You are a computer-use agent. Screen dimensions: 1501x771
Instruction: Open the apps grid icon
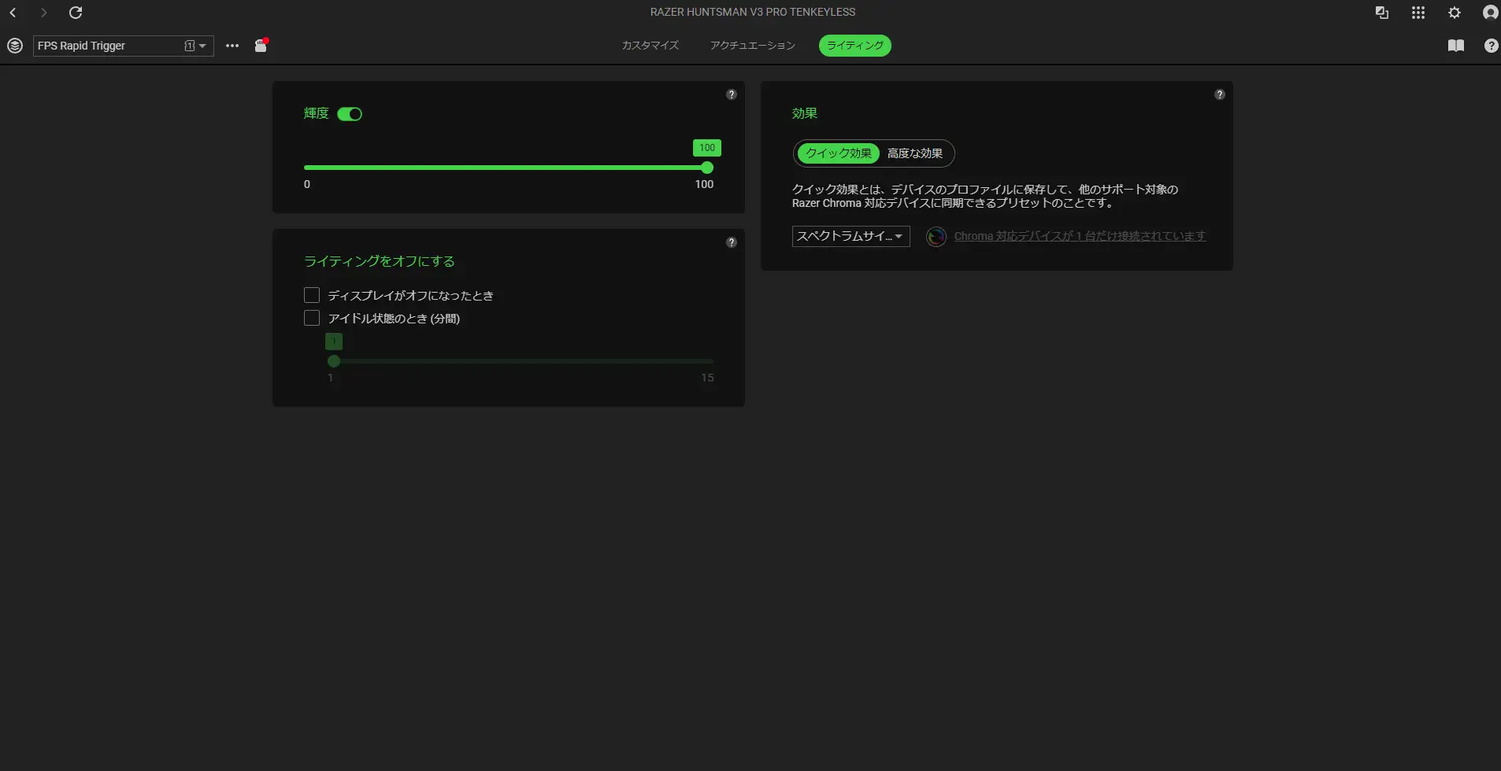(1418, 13)
